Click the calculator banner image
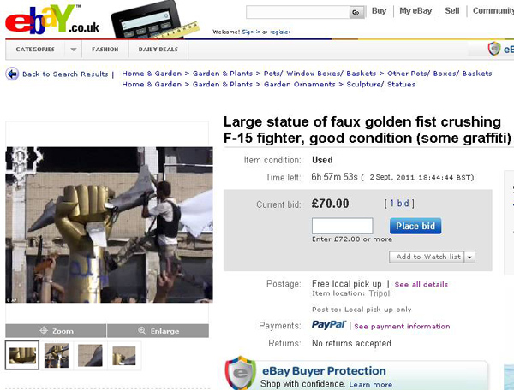Screen dimensions: 514x390 (155, 21)
